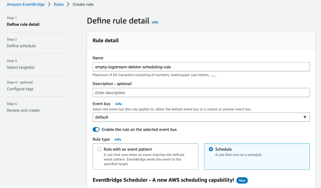
Task: Click Info link next to Rule type
Action: (x=118, y=139)
